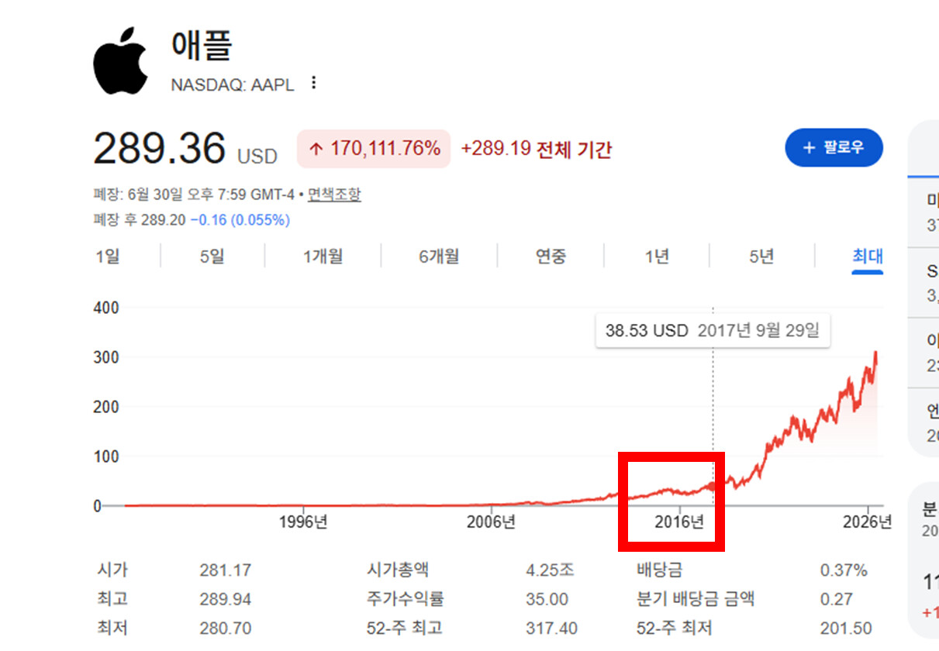The image size is (939, 651).
Task: Click the 최고 value 289.94
Action: (225, 599)
